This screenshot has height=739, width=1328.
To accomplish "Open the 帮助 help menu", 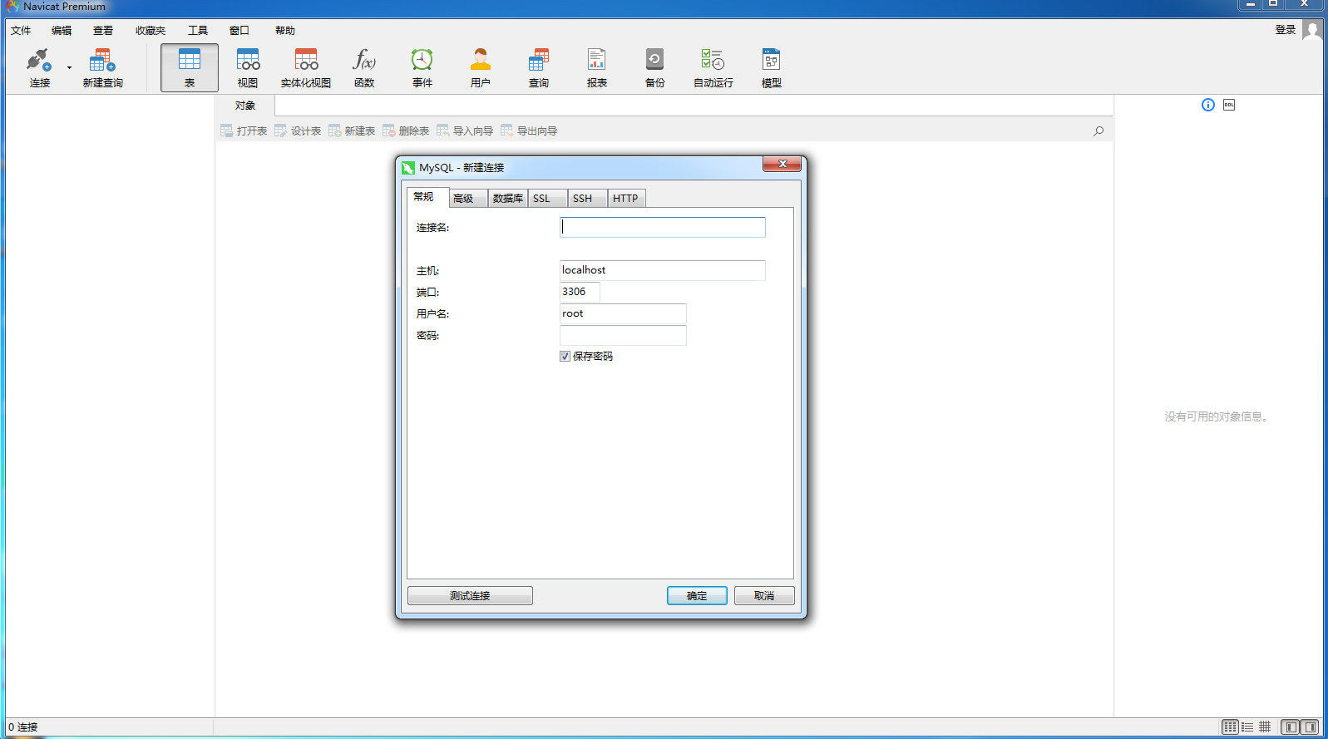I will (285, 31).
